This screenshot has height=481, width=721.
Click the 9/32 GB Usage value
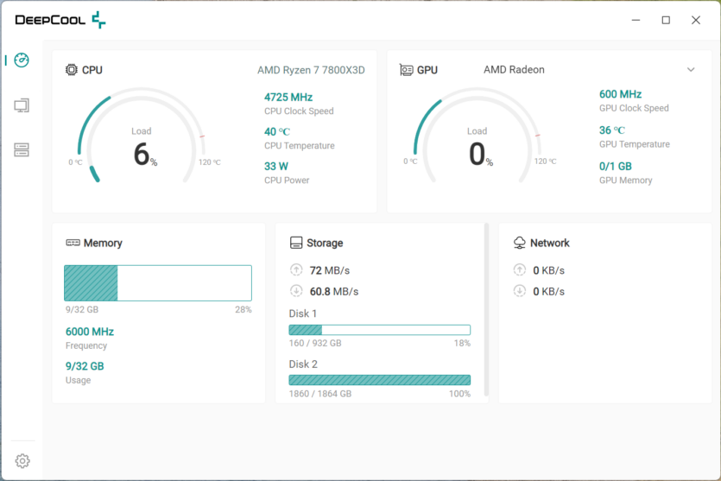click(x=85, y=366)
